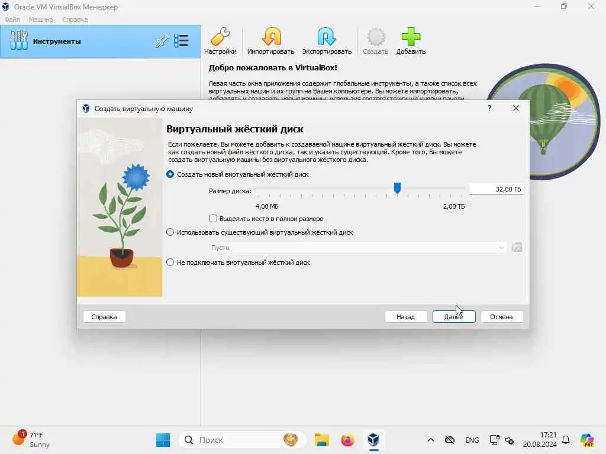Image resolution: width=606 pixels, height=454 pixels.
Task: Select Использовать существующий виртуальный жёсткий диск
Action: [x=259, y=232]
